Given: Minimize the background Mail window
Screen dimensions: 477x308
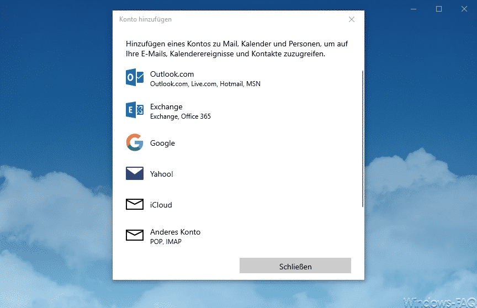Looking at the screenshot, I should (x=414, y=9).
